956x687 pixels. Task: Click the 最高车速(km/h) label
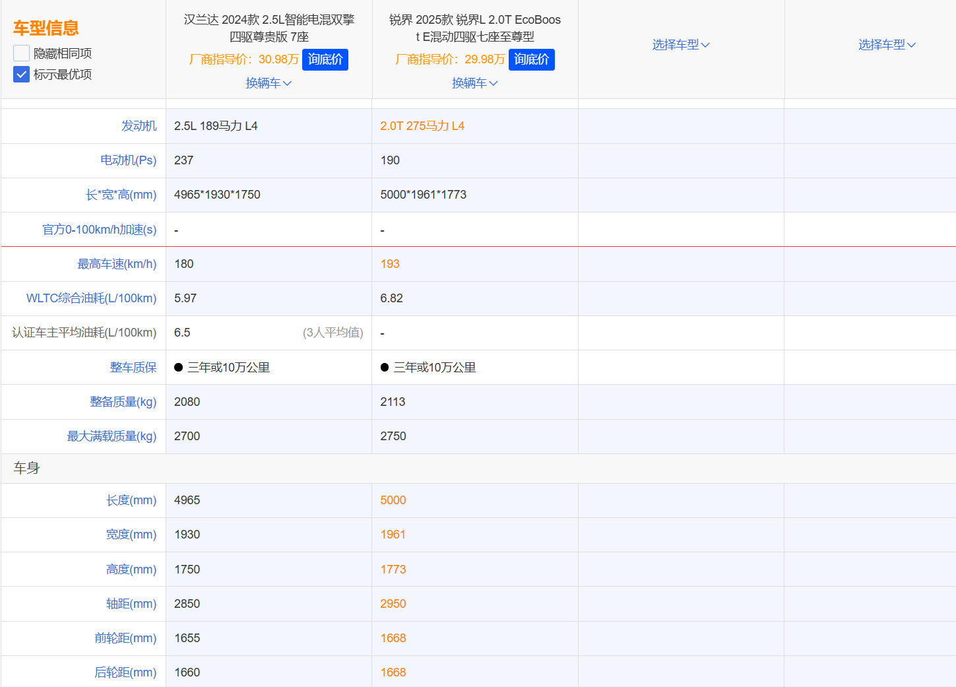117,264
